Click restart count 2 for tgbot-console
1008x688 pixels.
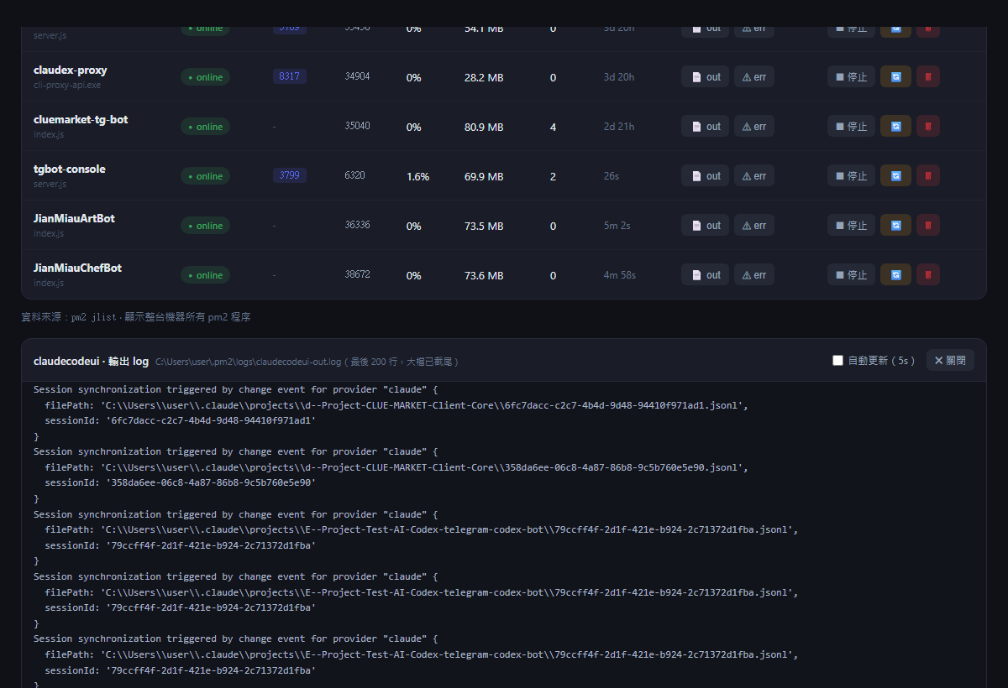553,177
